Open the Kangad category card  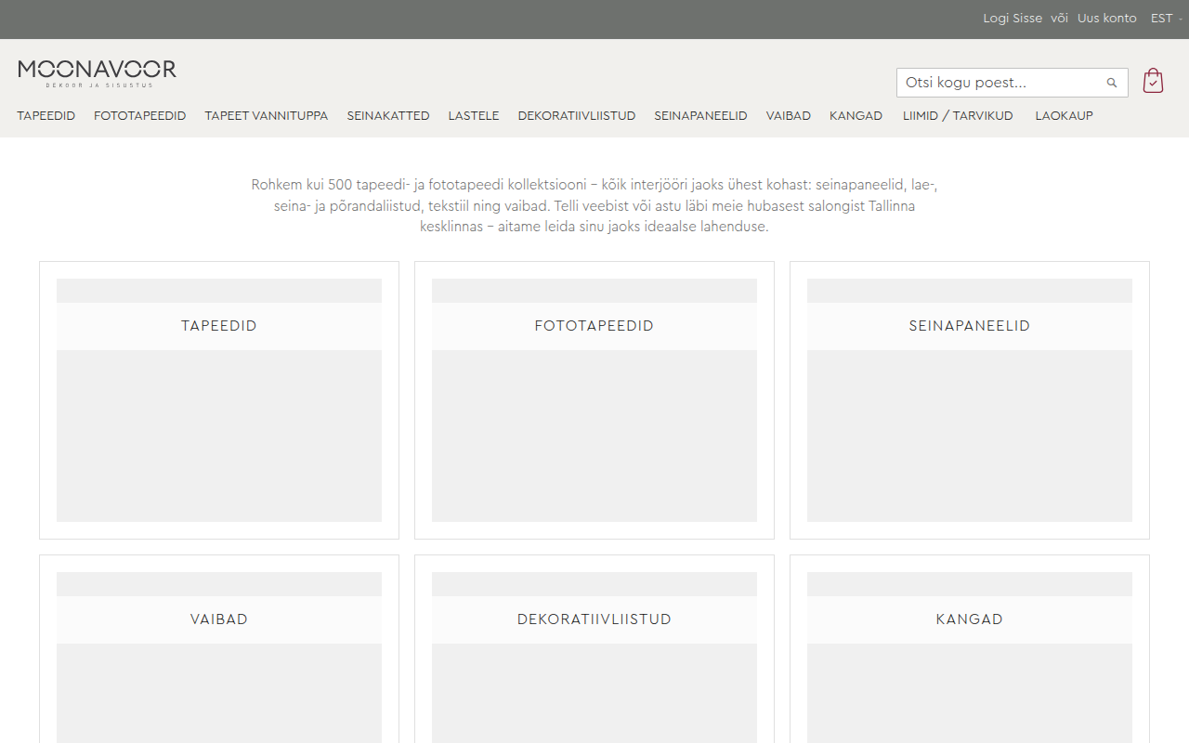[970, 649]
